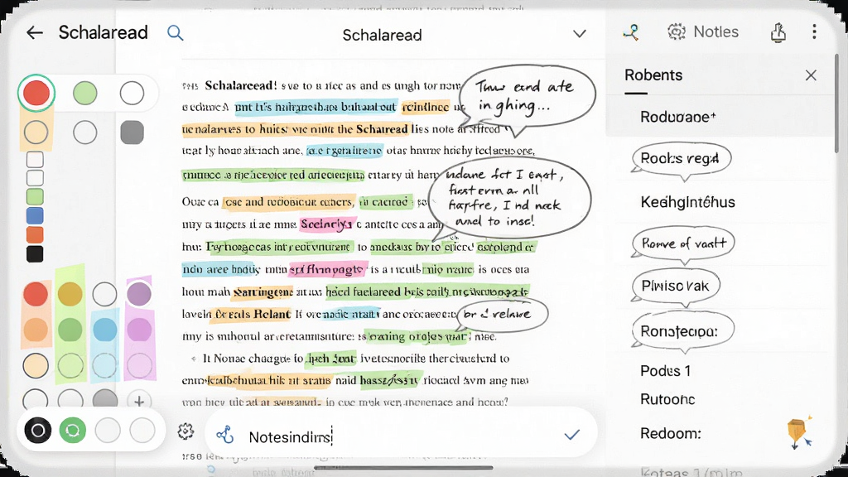Open the three-dot overflow menu

click(x=814, y=32)
